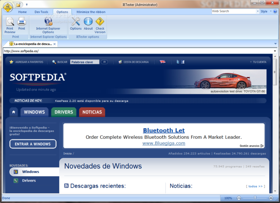Click Minimize the ribbon

click(91, 12)
